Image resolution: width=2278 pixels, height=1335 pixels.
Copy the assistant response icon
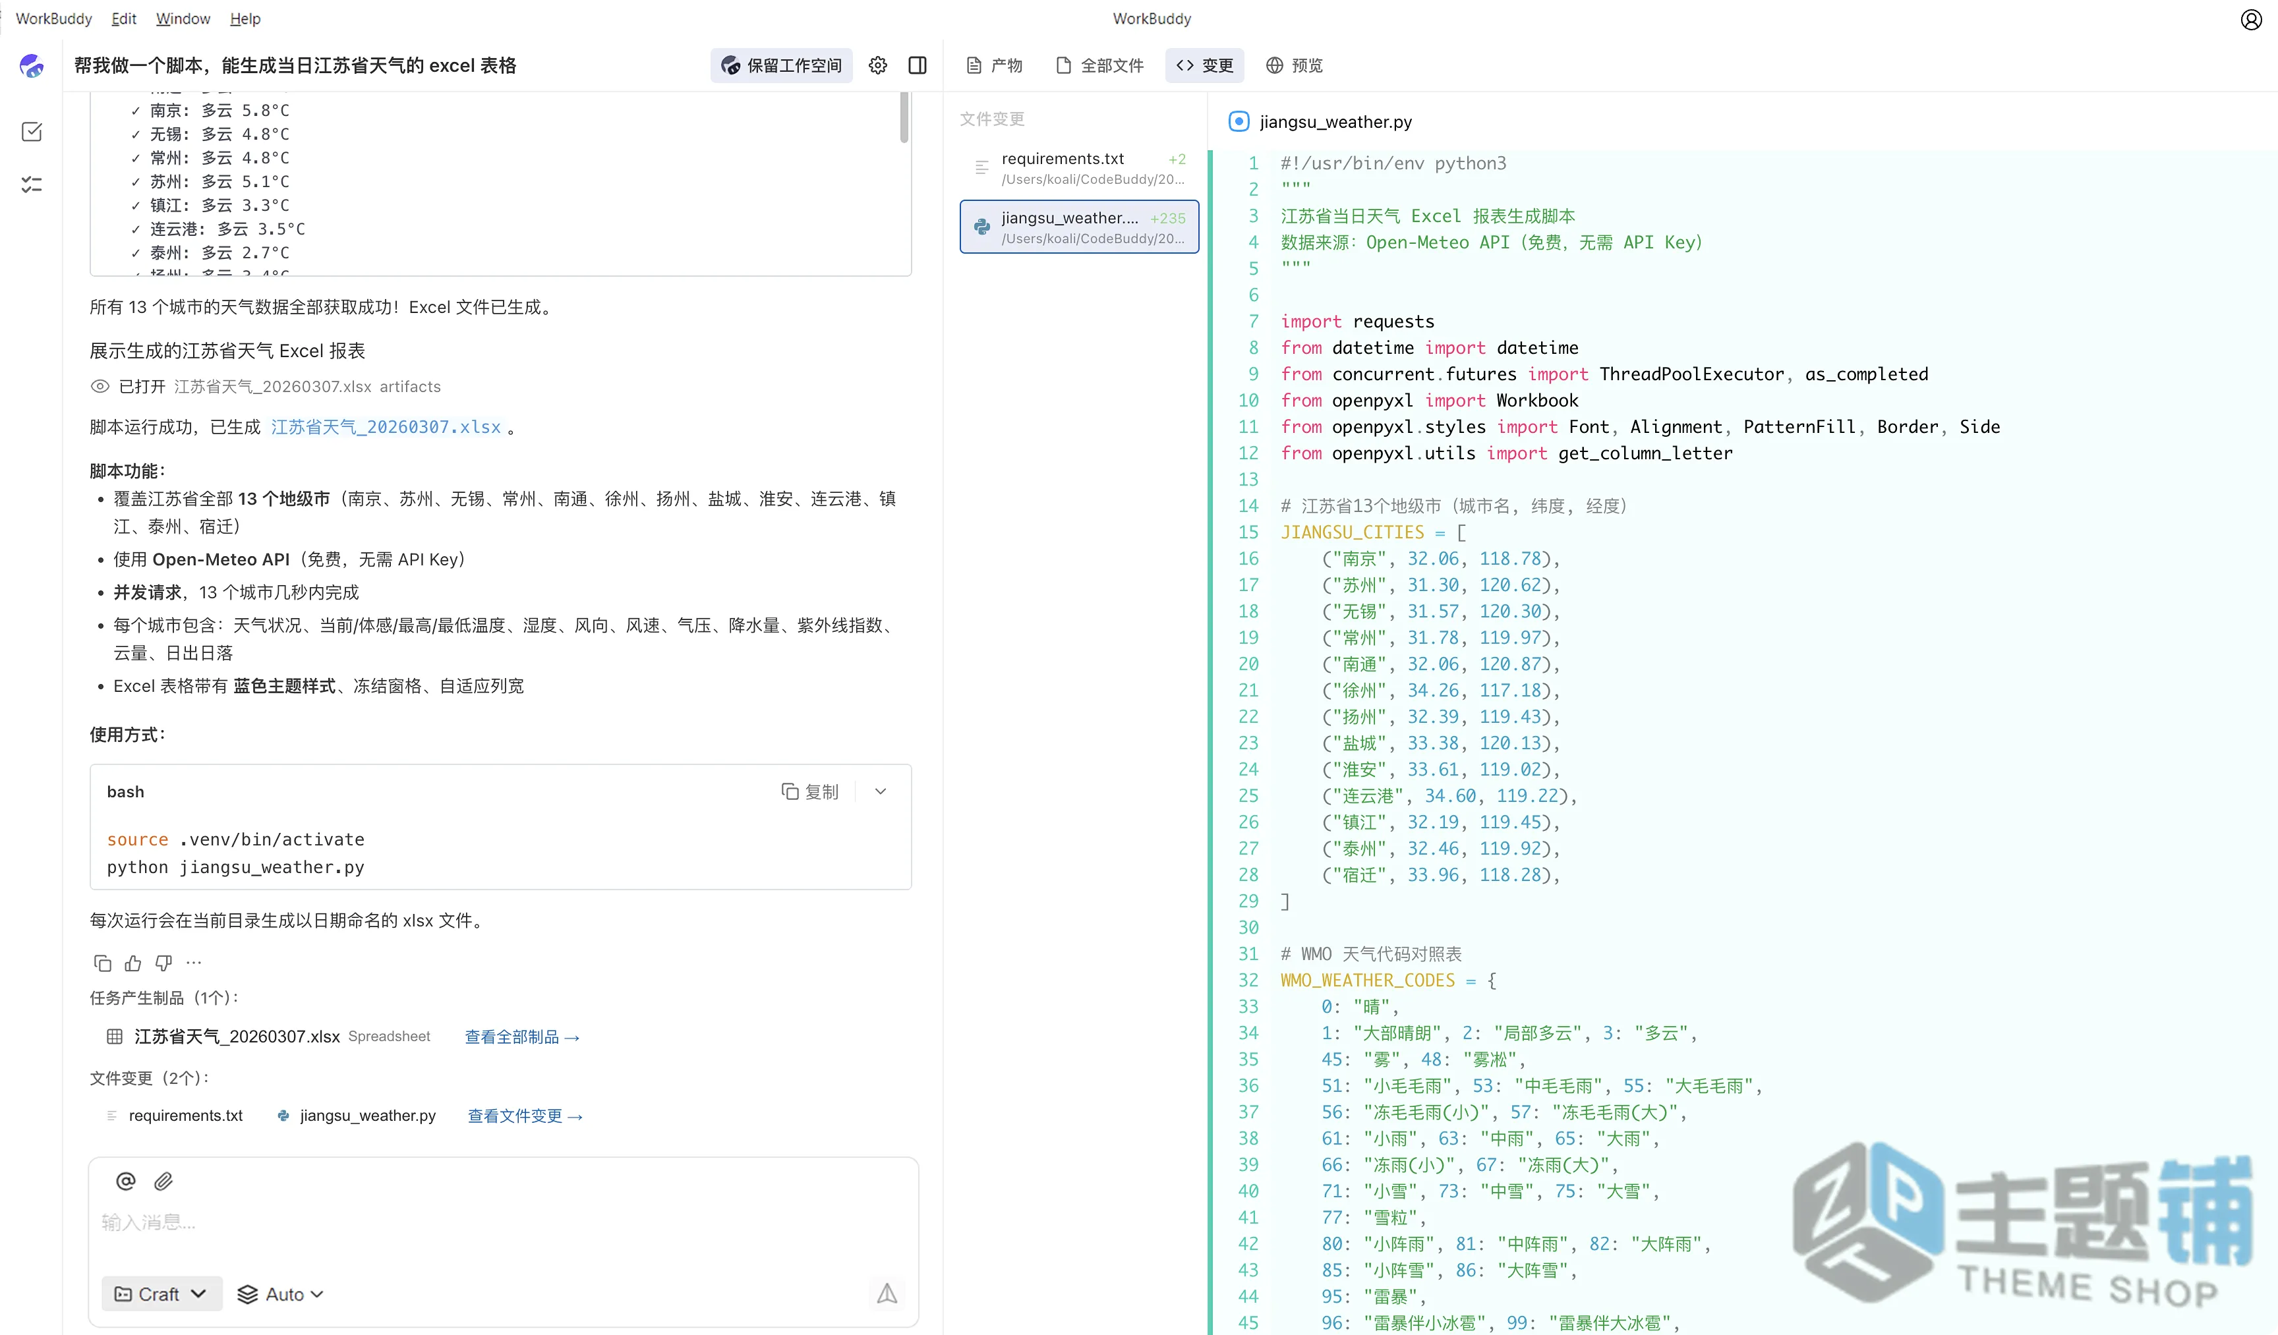tap(102, 963)
